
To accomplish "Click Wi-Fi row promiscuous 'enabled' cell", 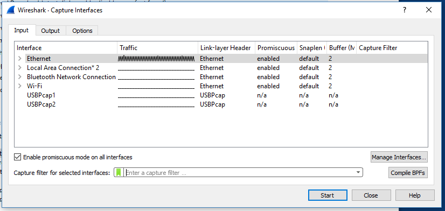I will coord(268,86).
